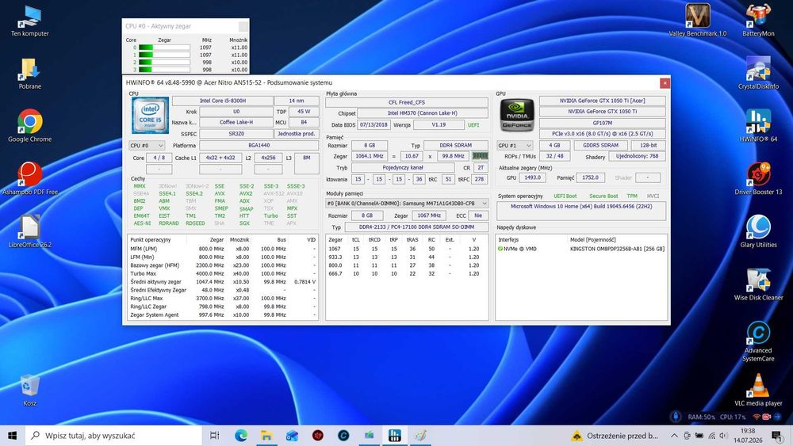The height and width of the screenshot is (446, 793).
Task: Expand the CPU #0 selector dropdown
Action: [147, 146]
